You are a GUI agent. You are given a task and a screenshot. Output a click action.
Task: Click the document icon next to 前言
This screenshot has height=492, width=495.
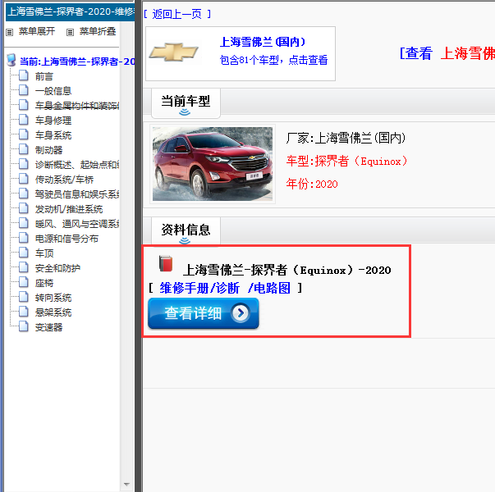coord(24,75)
